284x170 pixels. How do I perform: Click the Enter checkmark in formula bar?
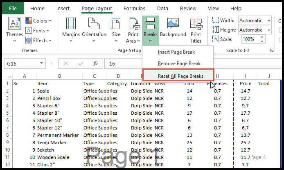click(x=81, y=63)
